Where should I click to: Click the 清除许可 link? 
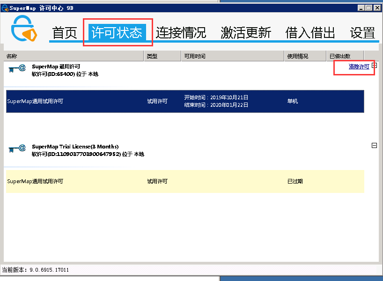click(x=359, y=67)
